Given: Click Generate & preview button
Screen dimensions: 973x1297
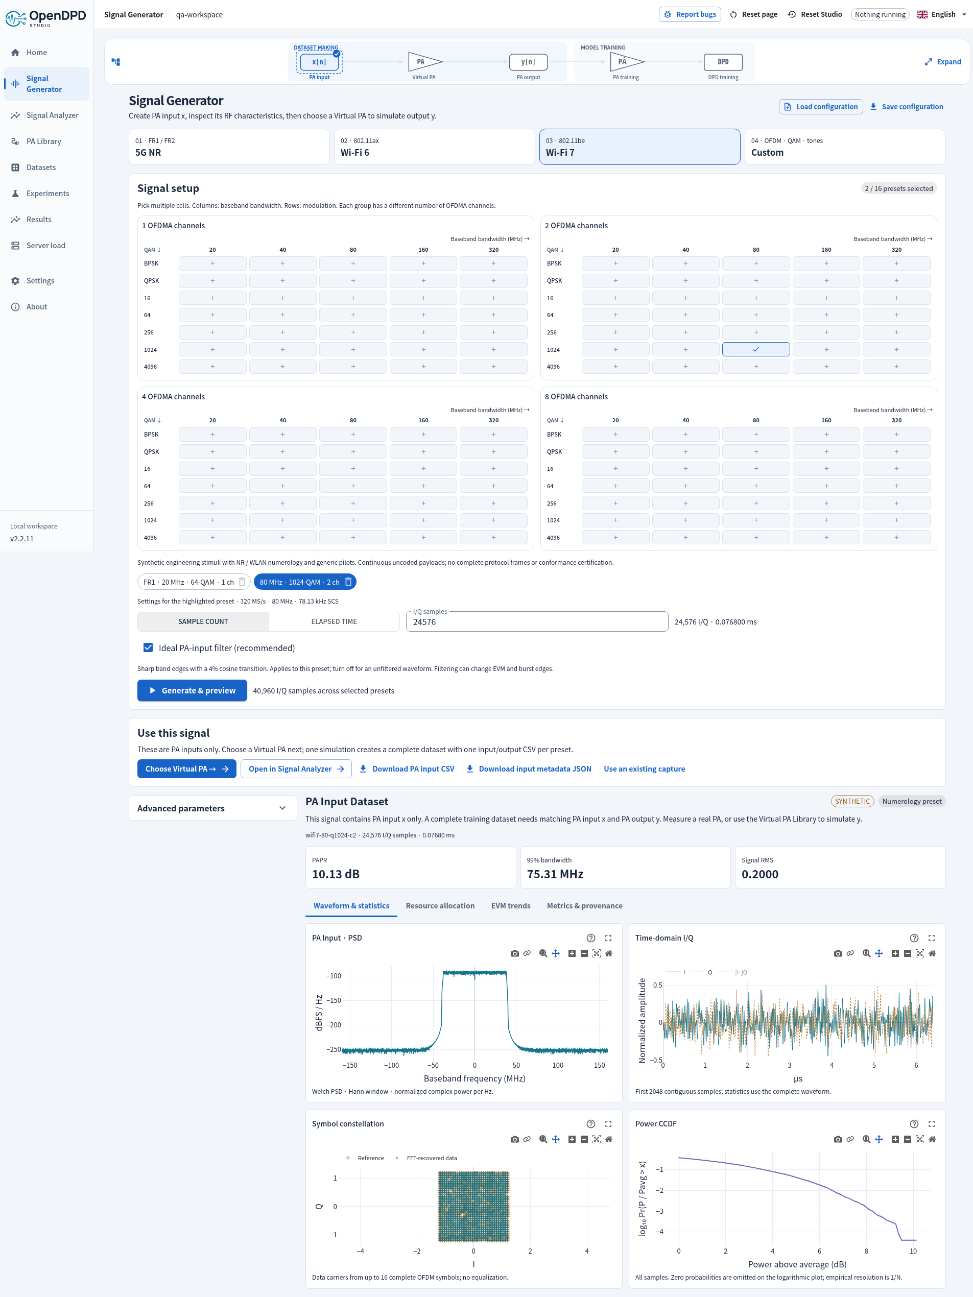Looking at the screenshot, I should tap(192, 690).
